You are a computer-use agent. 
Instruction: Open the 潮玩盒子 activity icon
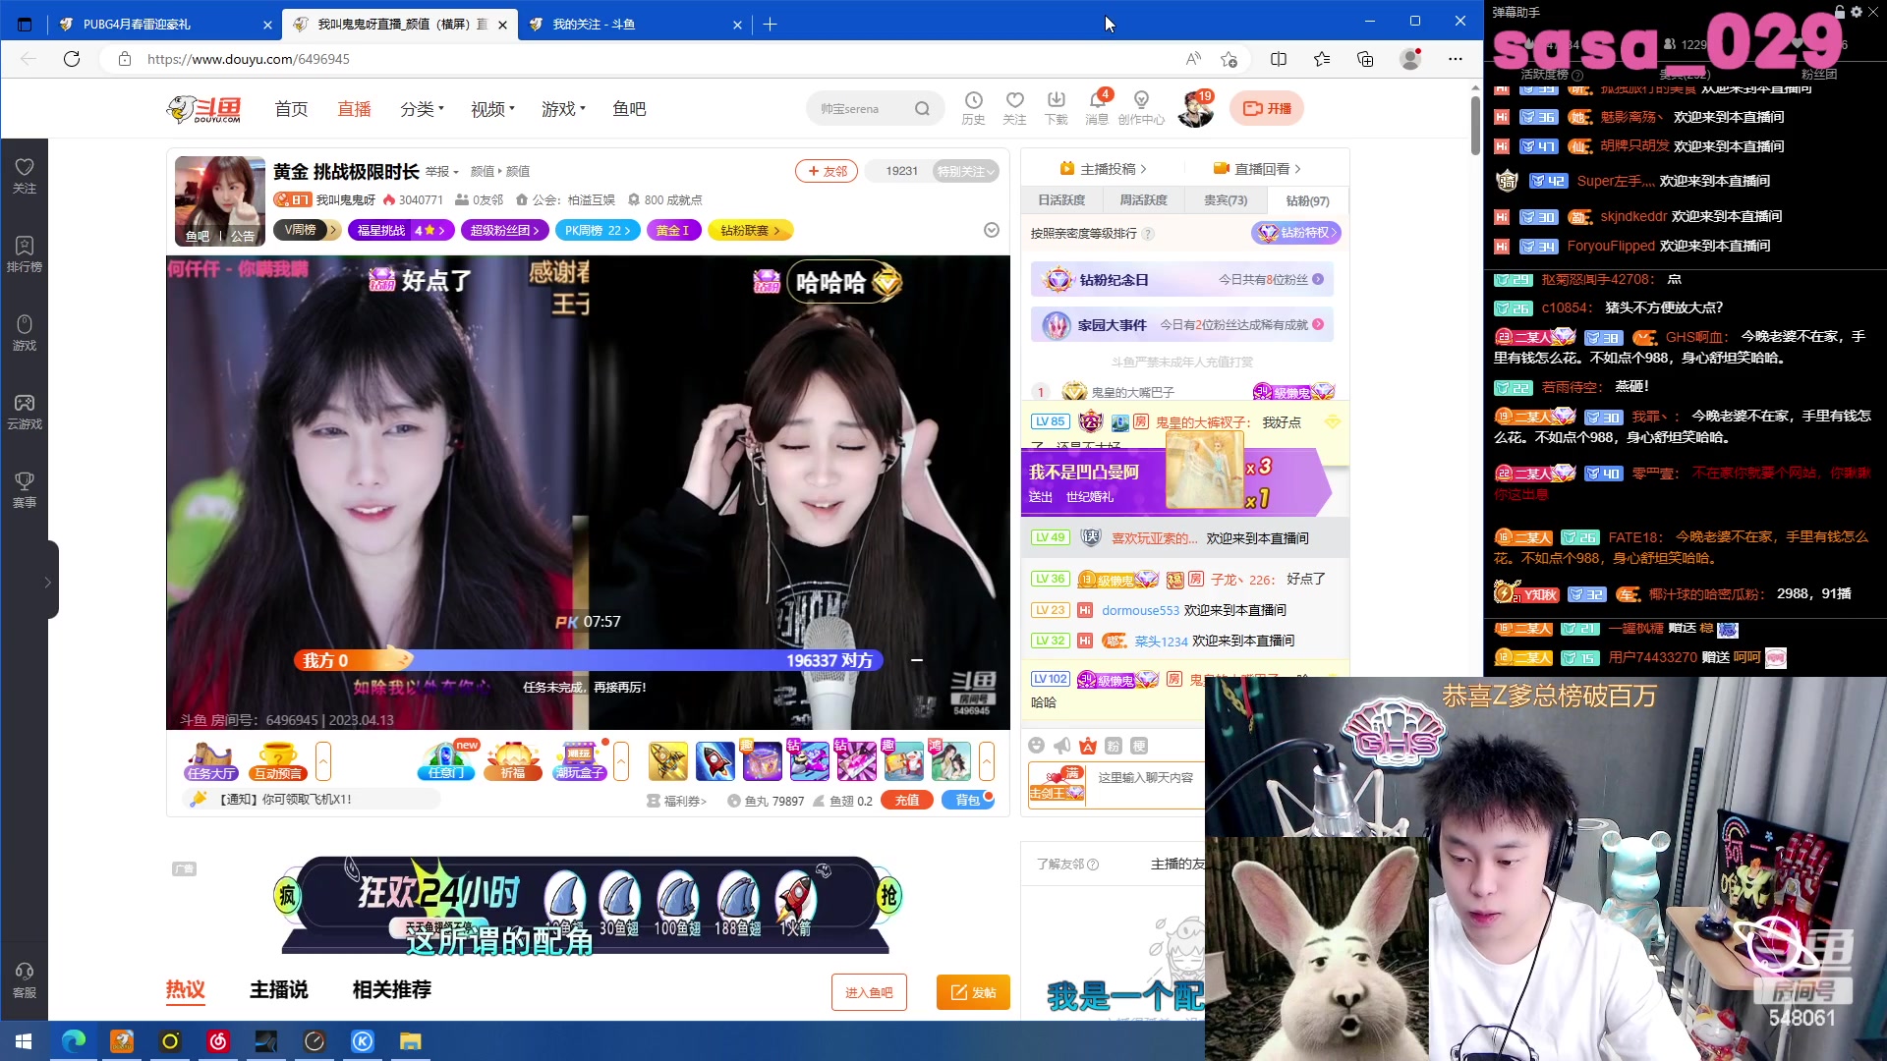580,761
